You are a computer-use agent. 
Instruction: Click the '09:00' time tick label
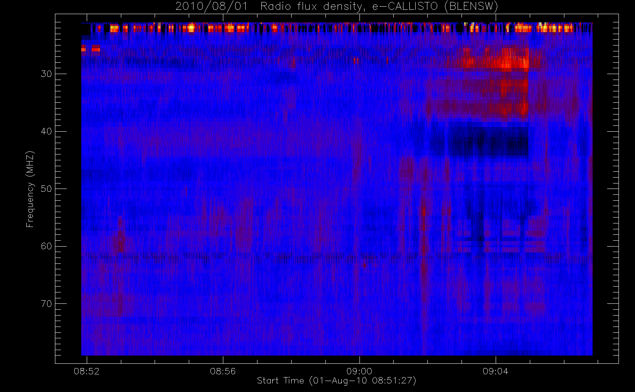359,371
